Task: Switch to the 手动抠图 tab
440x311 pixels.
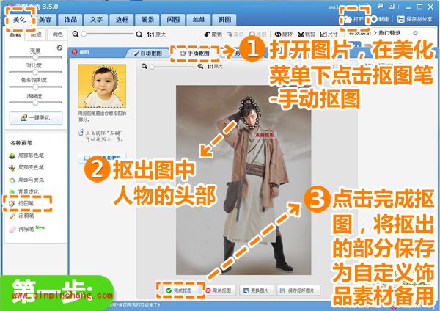Action: tap(195, 53)
